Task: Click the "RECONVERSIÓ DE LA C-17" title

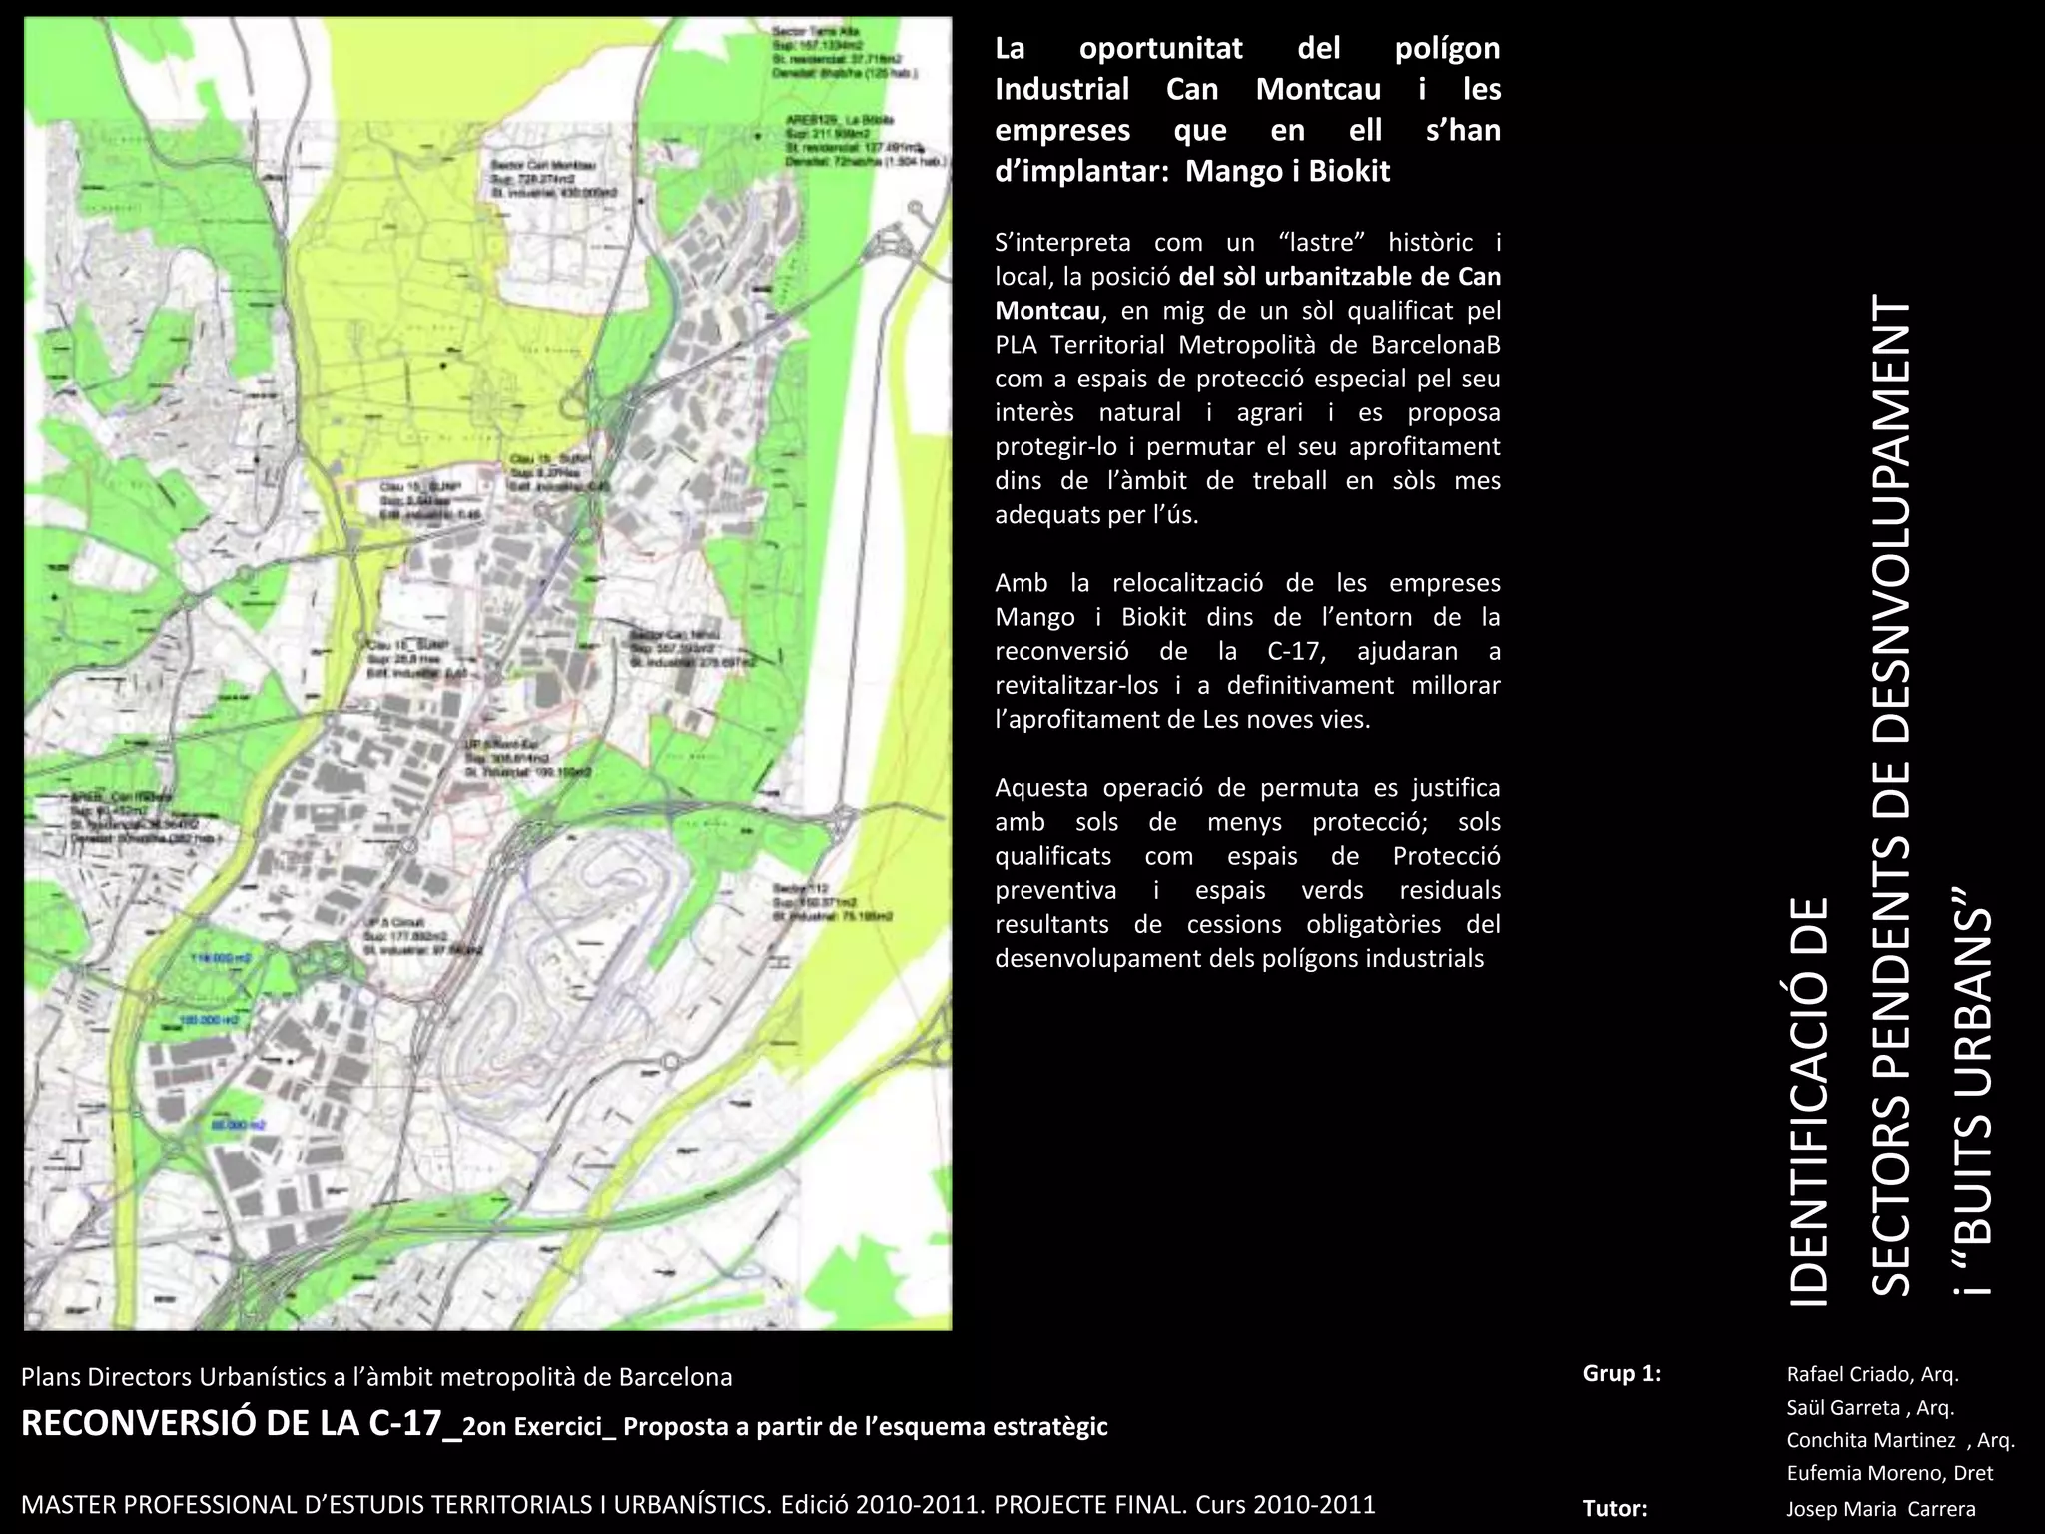Action: point(241,1424)
